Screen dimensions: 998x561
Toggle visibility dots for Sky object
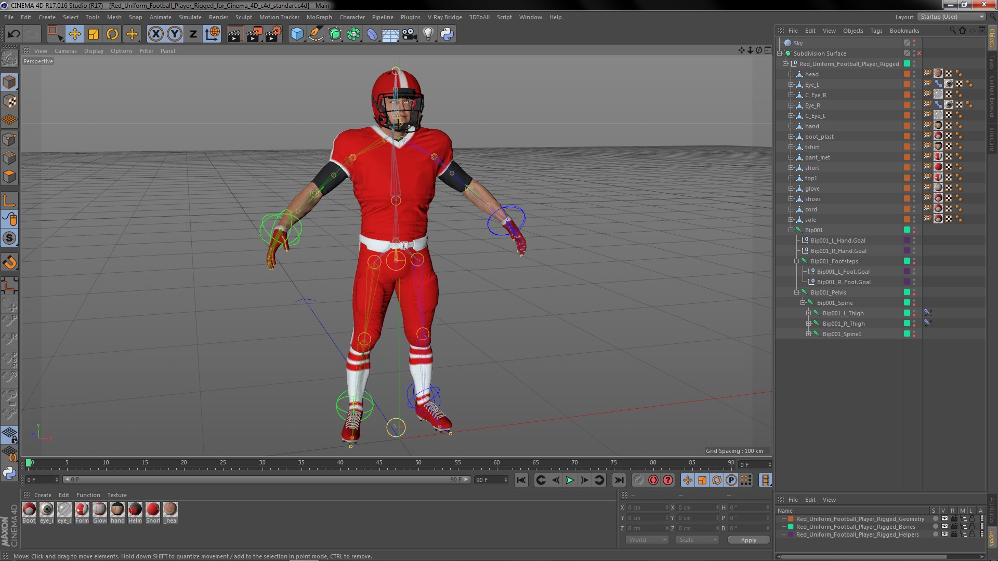[x=914, y=43]
